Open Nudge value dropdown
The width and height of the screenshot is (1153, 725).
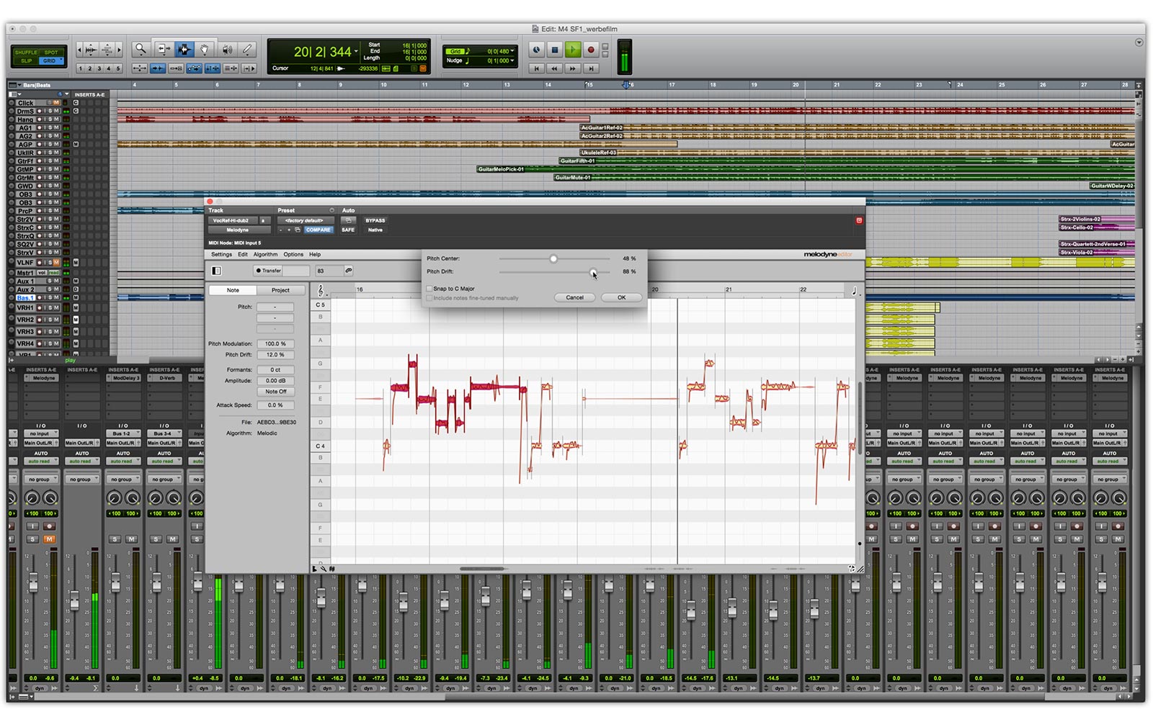click(512, 60)
